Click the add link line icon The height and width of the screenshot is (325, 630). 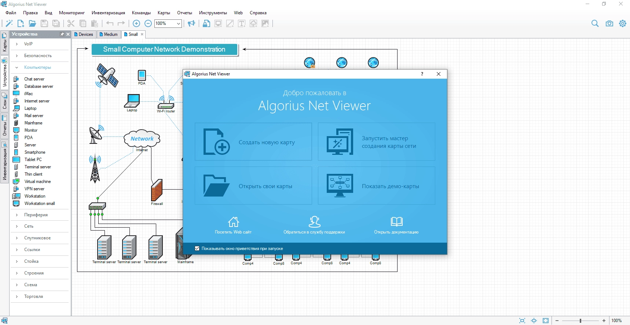[x=230, y=23]
